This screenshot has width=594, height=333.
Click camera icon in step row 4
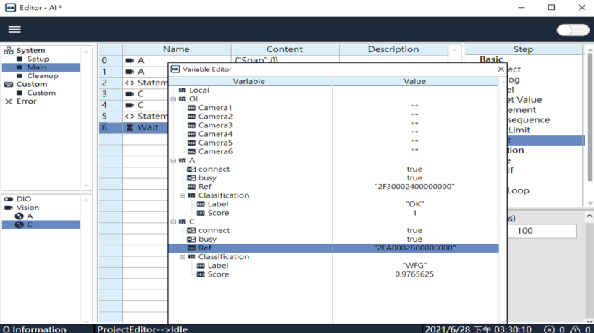tap(130, 105)
